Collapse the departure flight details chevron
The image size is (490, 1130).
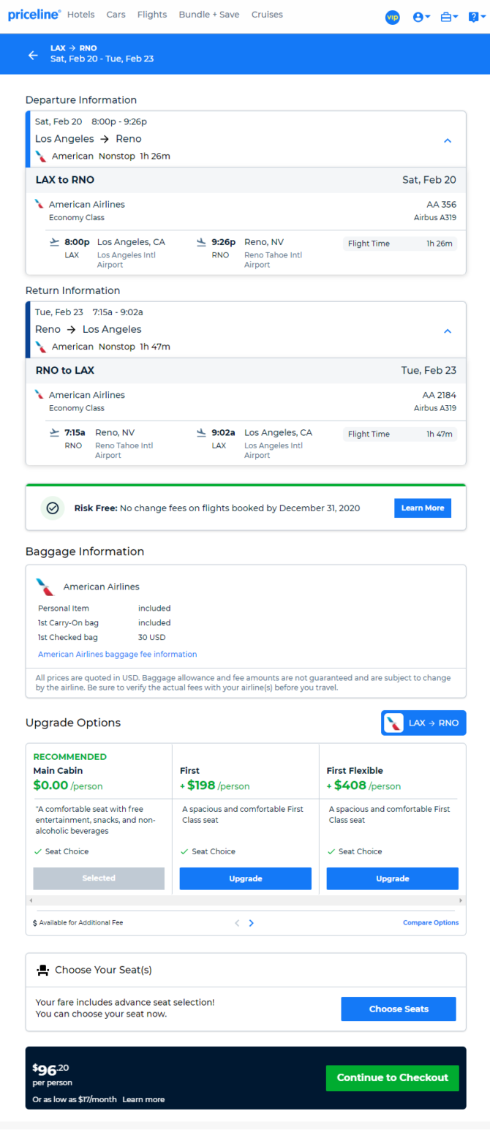point(448,140)
